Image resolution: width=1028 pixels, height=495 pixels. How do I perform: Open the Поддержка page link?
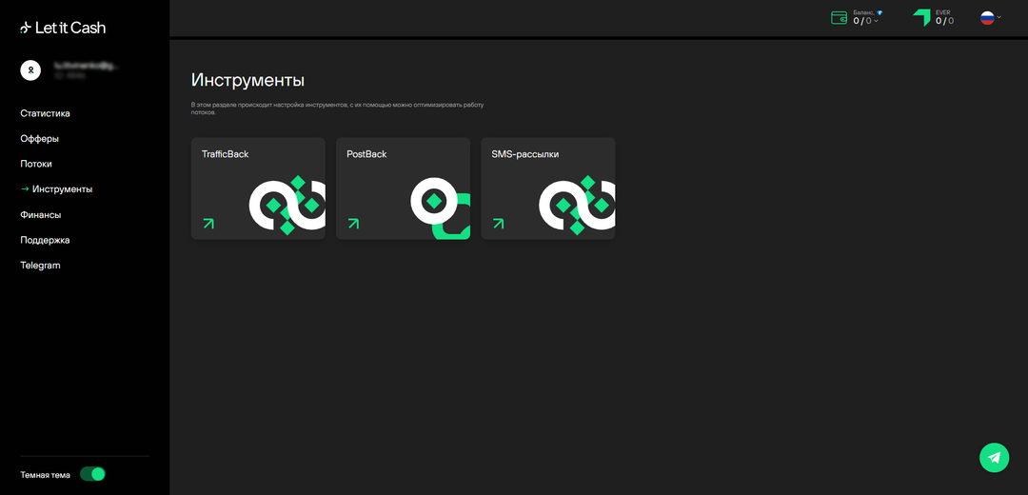pyautogui.click(x=45, y=240)
